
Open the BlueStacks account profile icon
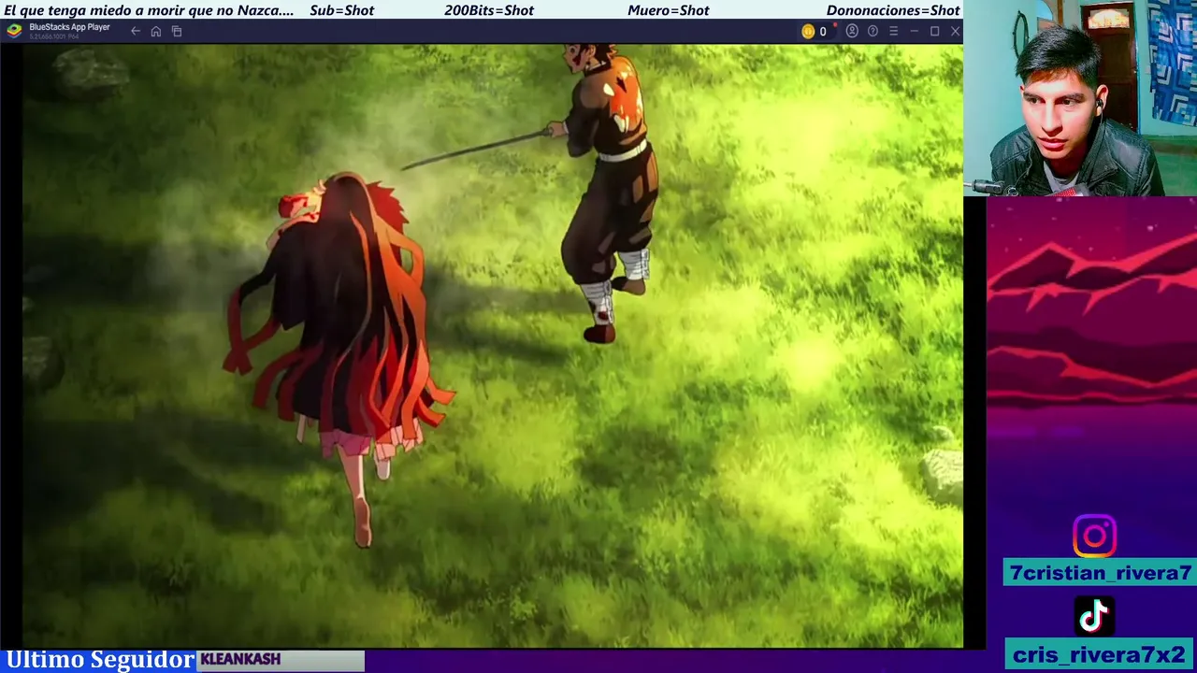click(852, 31)
